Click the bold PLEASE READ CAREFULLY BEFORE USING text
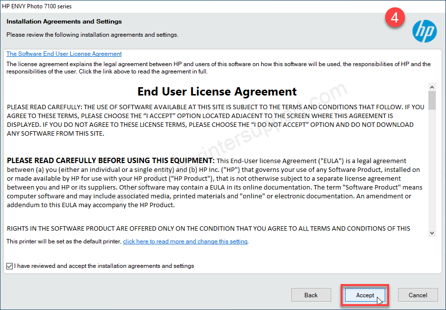446x310 pixels. pyautogui.click(x=110, y=161)
